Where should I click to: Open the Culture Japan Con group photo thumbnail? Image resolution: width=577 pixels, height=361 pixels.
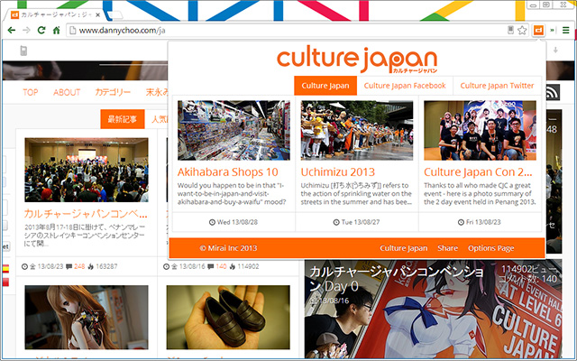coord(480,130)
